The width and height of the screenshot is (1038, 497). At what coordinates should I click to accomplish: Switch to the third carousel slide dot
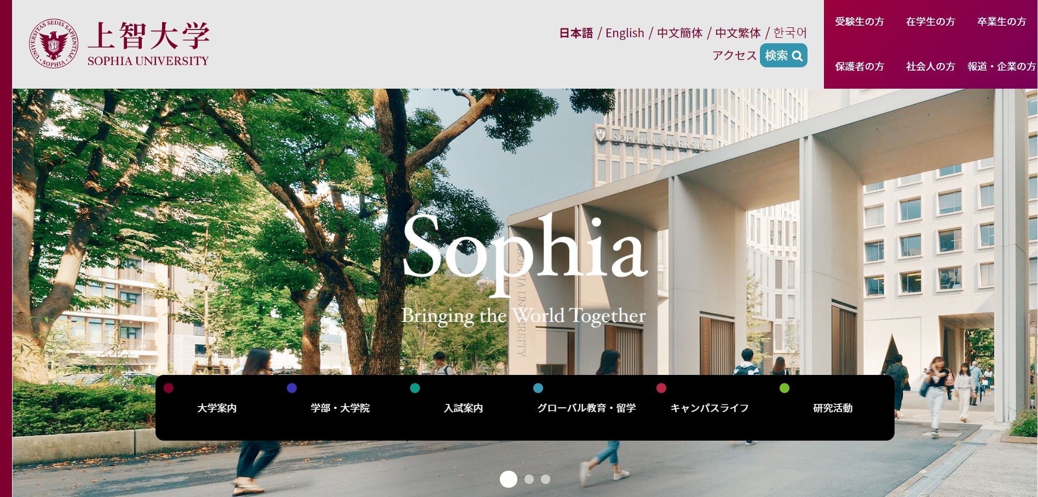click(545, 479)
